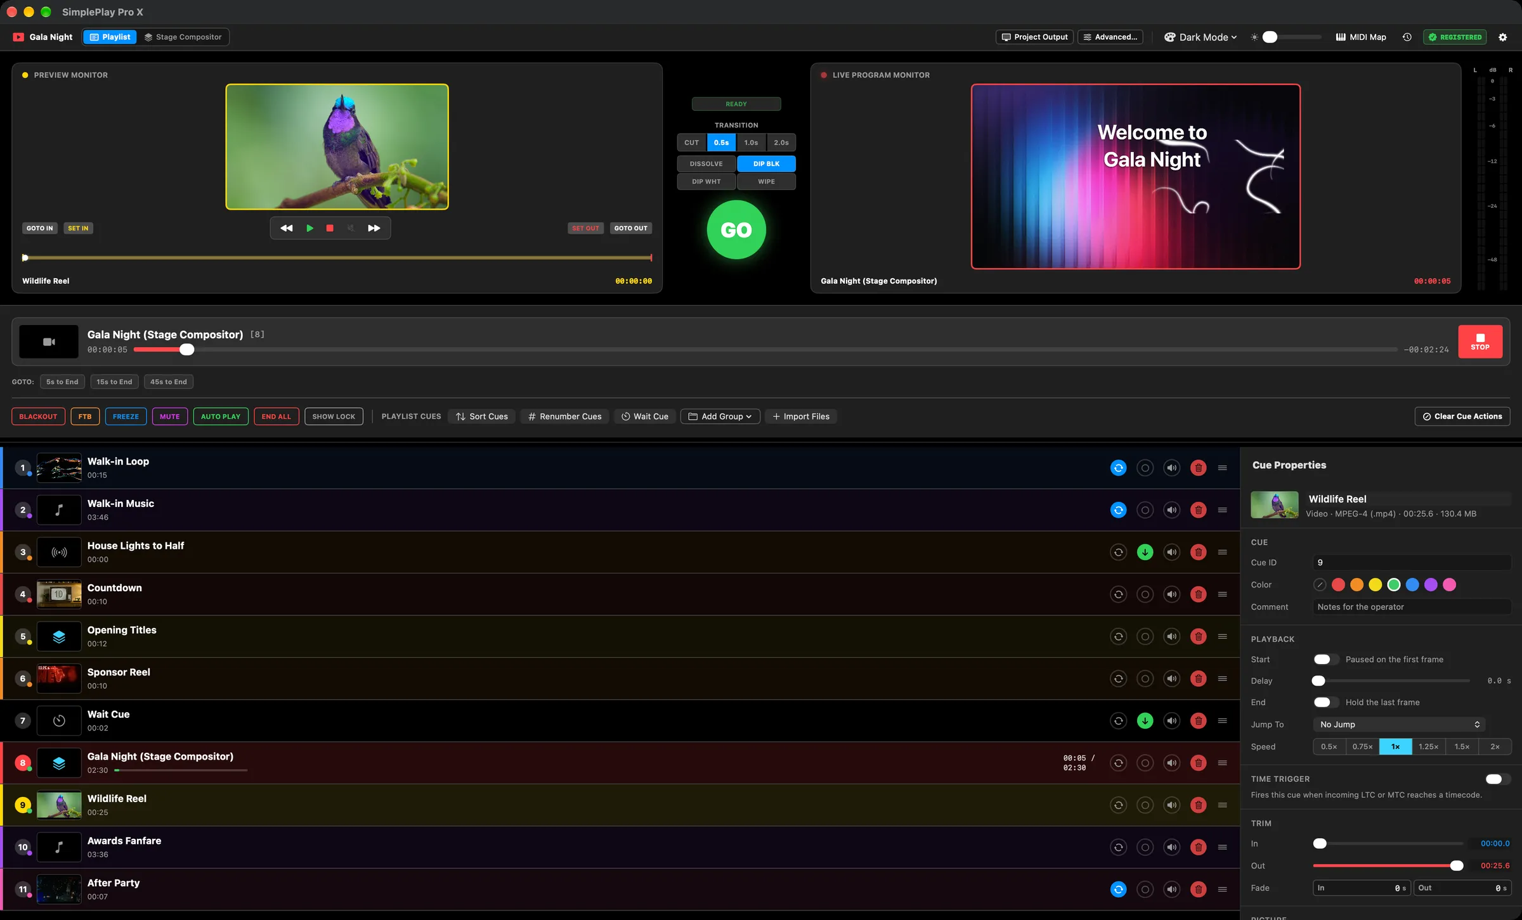Play the preview monitor clip
This screenshot has width=1522, height=920.
pyautogui.click(x=309, y=228)
